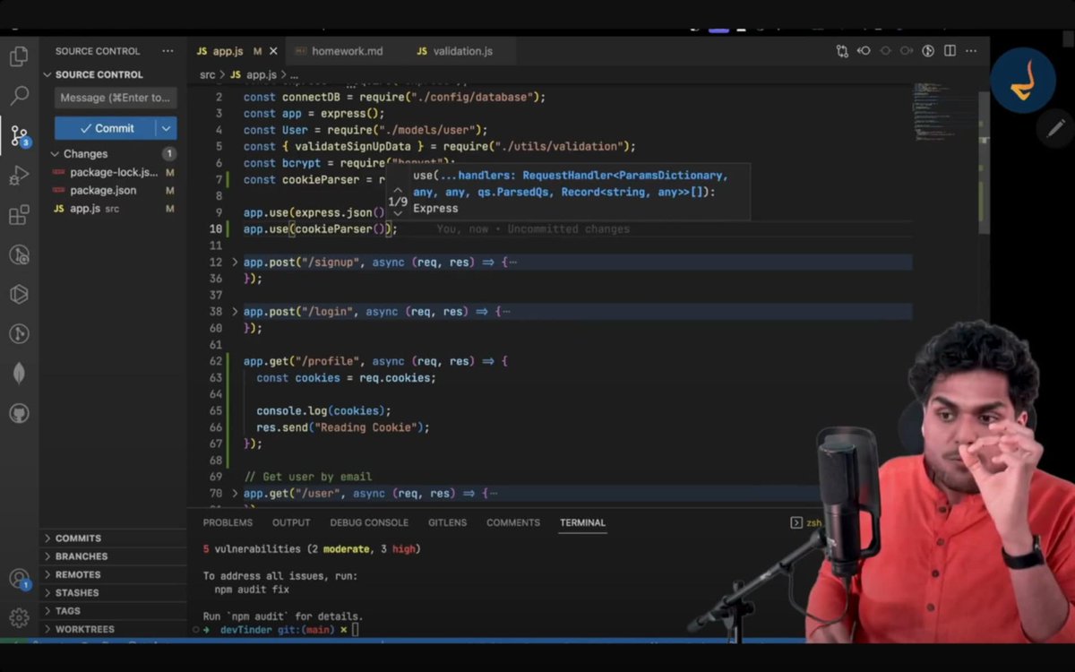Viewport: 1075px width, 672px height.
Task: Open the GitLens panel tab
Action: pyautogui.click(x=448, y=522)
